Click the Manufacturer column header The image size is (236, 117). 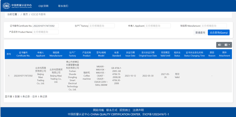(56, 54)
